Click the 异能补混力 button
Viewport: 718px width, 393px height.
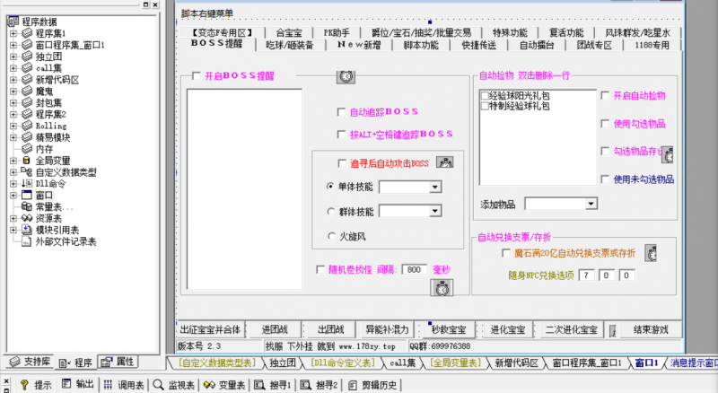click(x=387, y=329)
